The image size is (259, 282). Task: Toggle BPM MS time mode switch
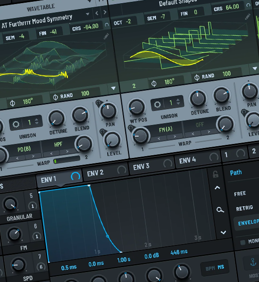tap(215, 268)
